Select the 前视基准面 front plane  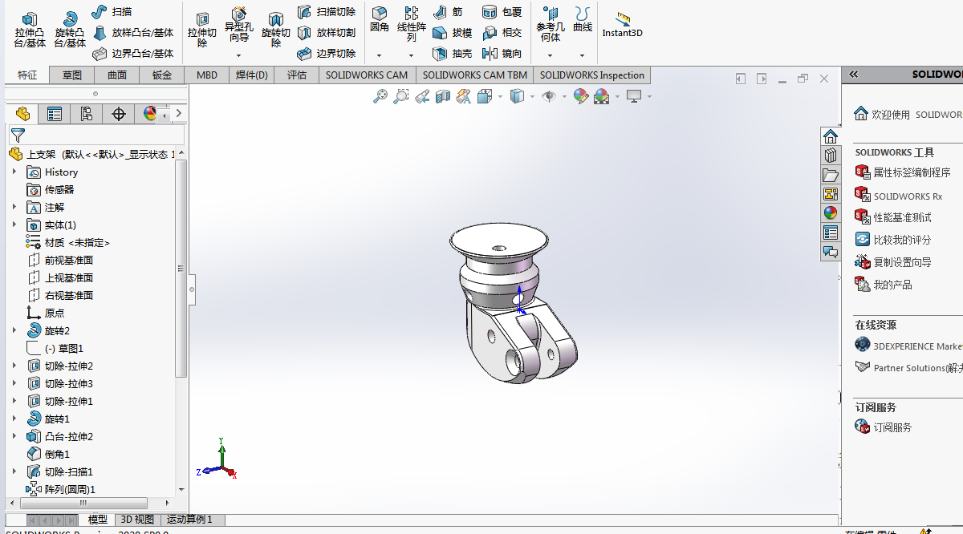coord(60,260)
